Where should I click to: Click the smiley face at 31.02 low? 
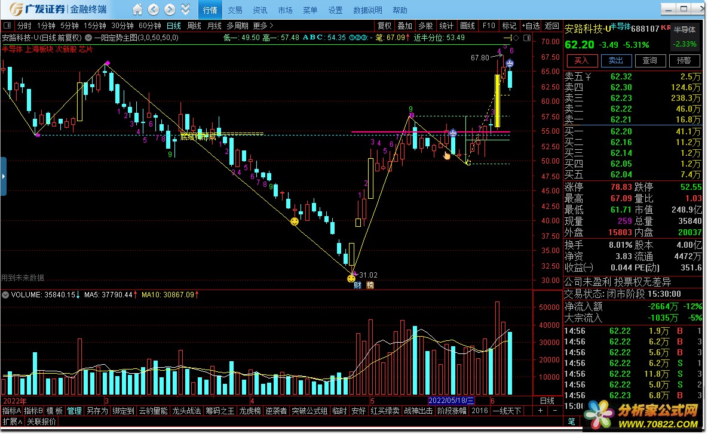coord(351,279)
